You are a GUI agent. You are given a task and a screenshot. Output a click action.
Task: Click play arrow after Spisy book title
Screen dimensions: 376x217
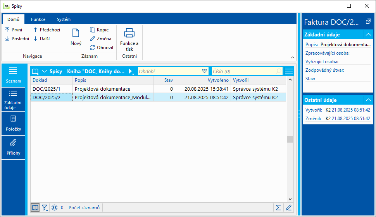point(131,71)
